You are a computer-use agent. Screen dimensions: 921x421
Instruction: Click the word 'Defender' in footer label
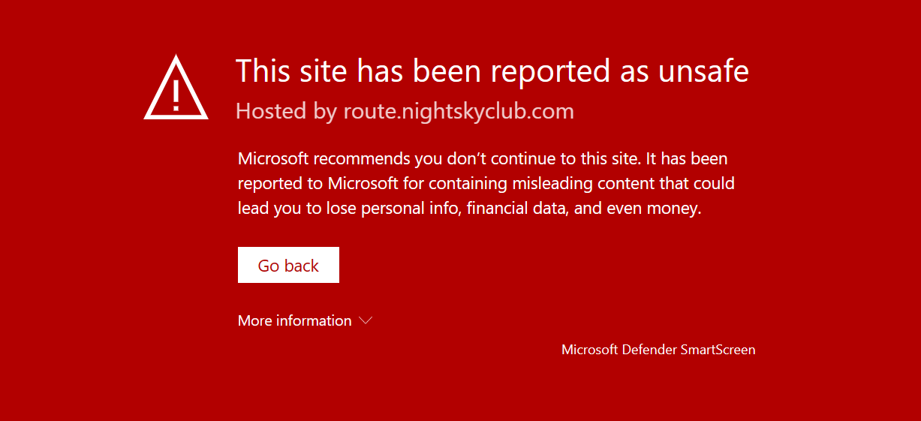coord(649,350)
